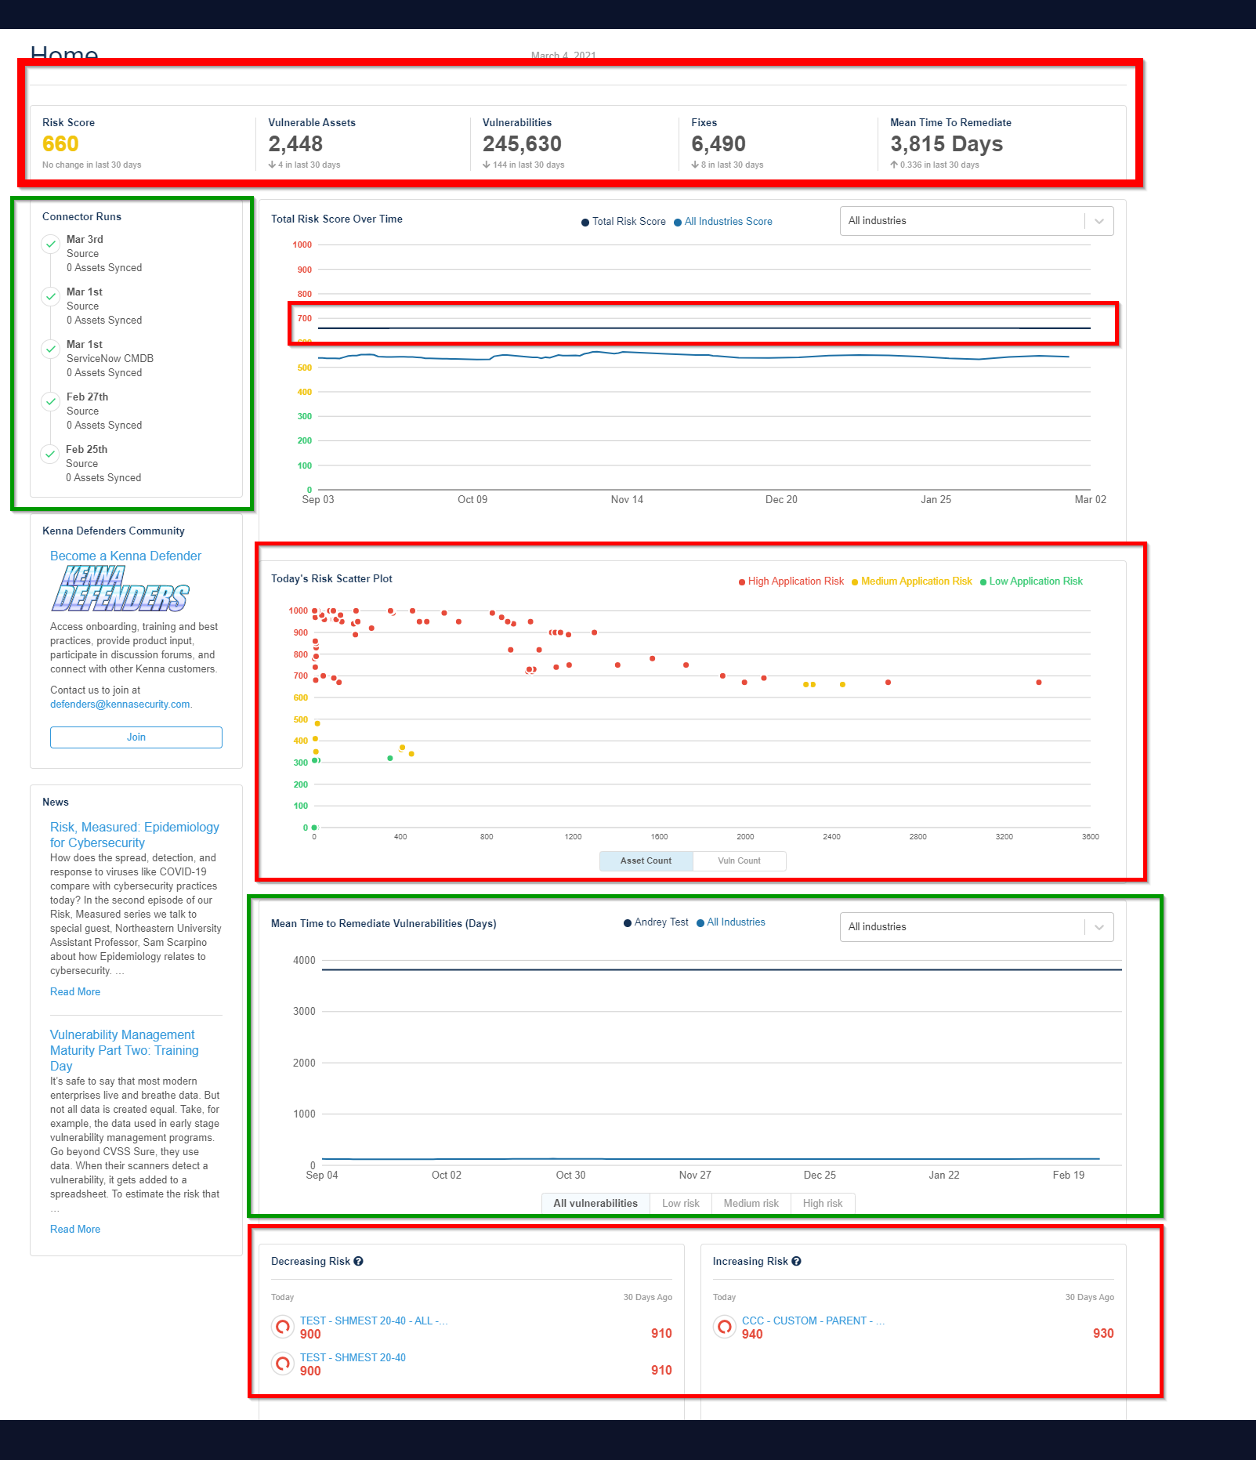This screenshot has height=1460, width=1256.
Task: Click the ServiceNow CMDB run check icon
Action: 51,350
